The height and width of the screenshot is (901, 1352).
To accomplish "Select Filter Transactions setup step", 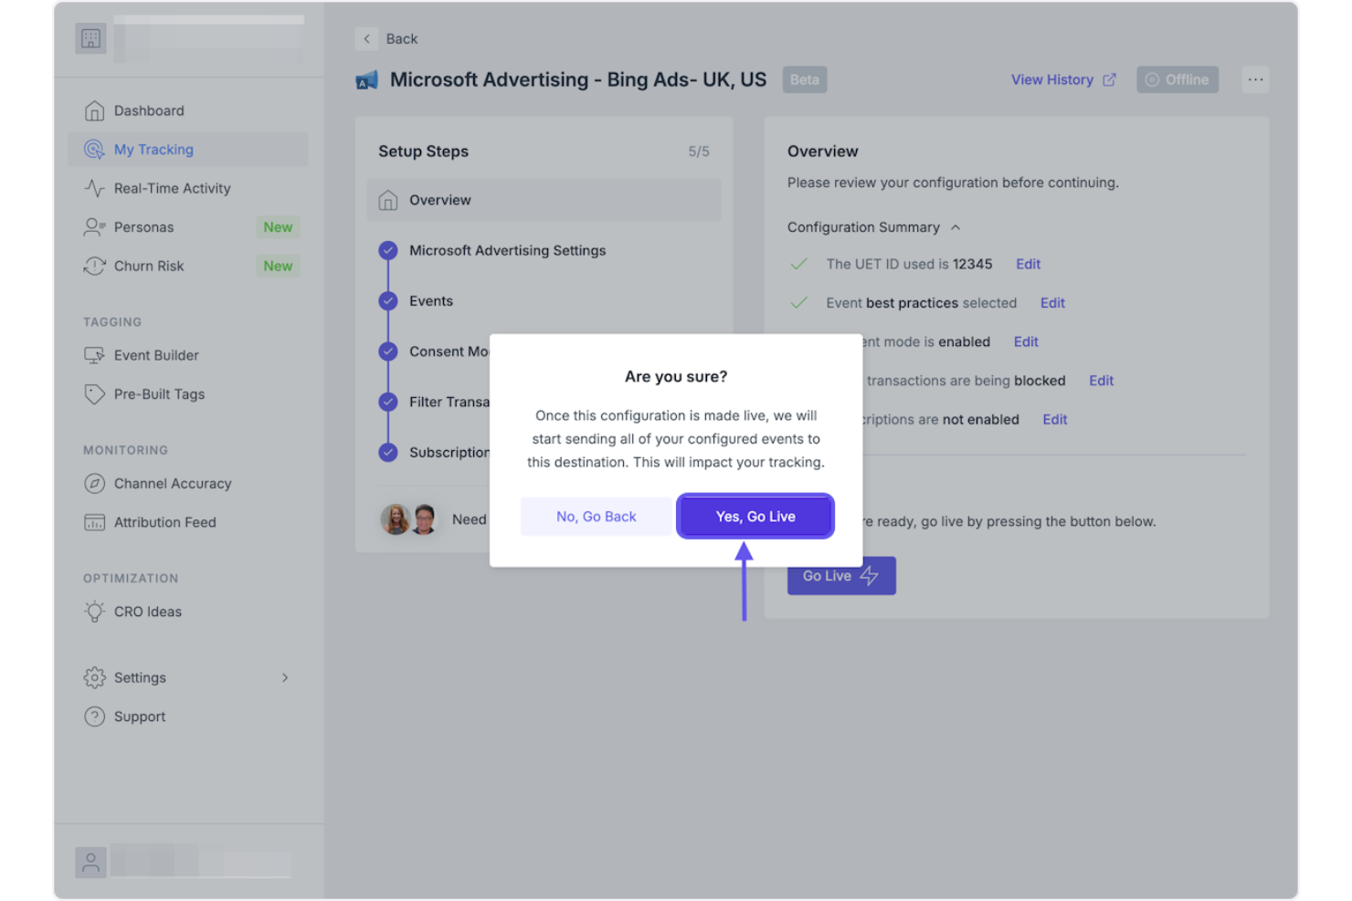I will coord(449,402).
